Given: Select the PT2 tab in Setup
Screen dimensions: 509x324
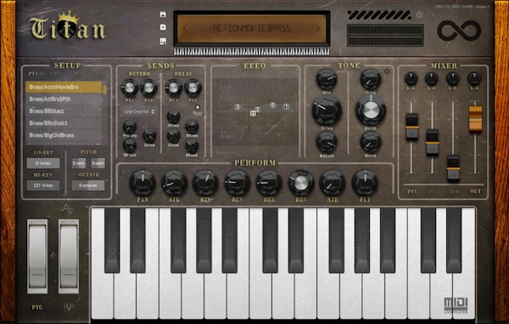Looking at the screenshot, I should pyautogui.click(x=54, y=74).
